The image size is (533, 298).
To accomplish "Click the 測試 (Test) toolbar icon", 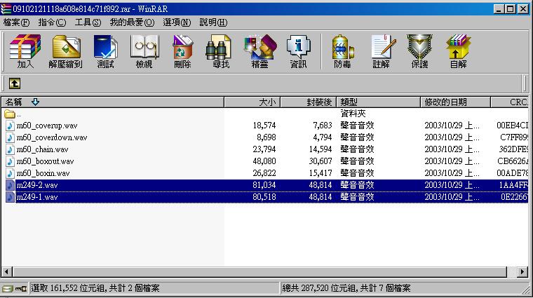I will click(105, 51).
